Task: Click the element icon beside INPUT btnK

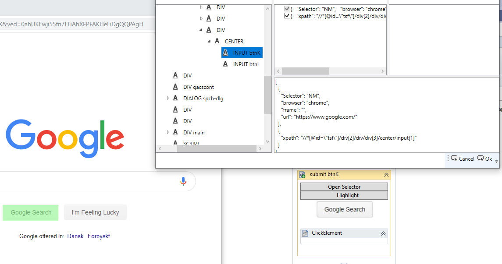Action: [225, 53]
